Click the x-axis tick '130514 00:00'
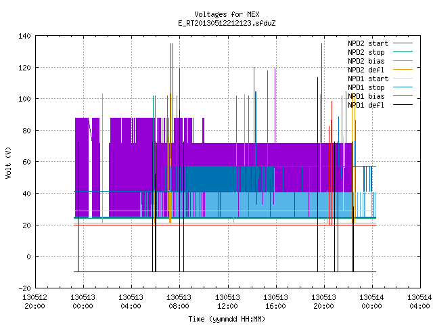 tap(371, 302)
